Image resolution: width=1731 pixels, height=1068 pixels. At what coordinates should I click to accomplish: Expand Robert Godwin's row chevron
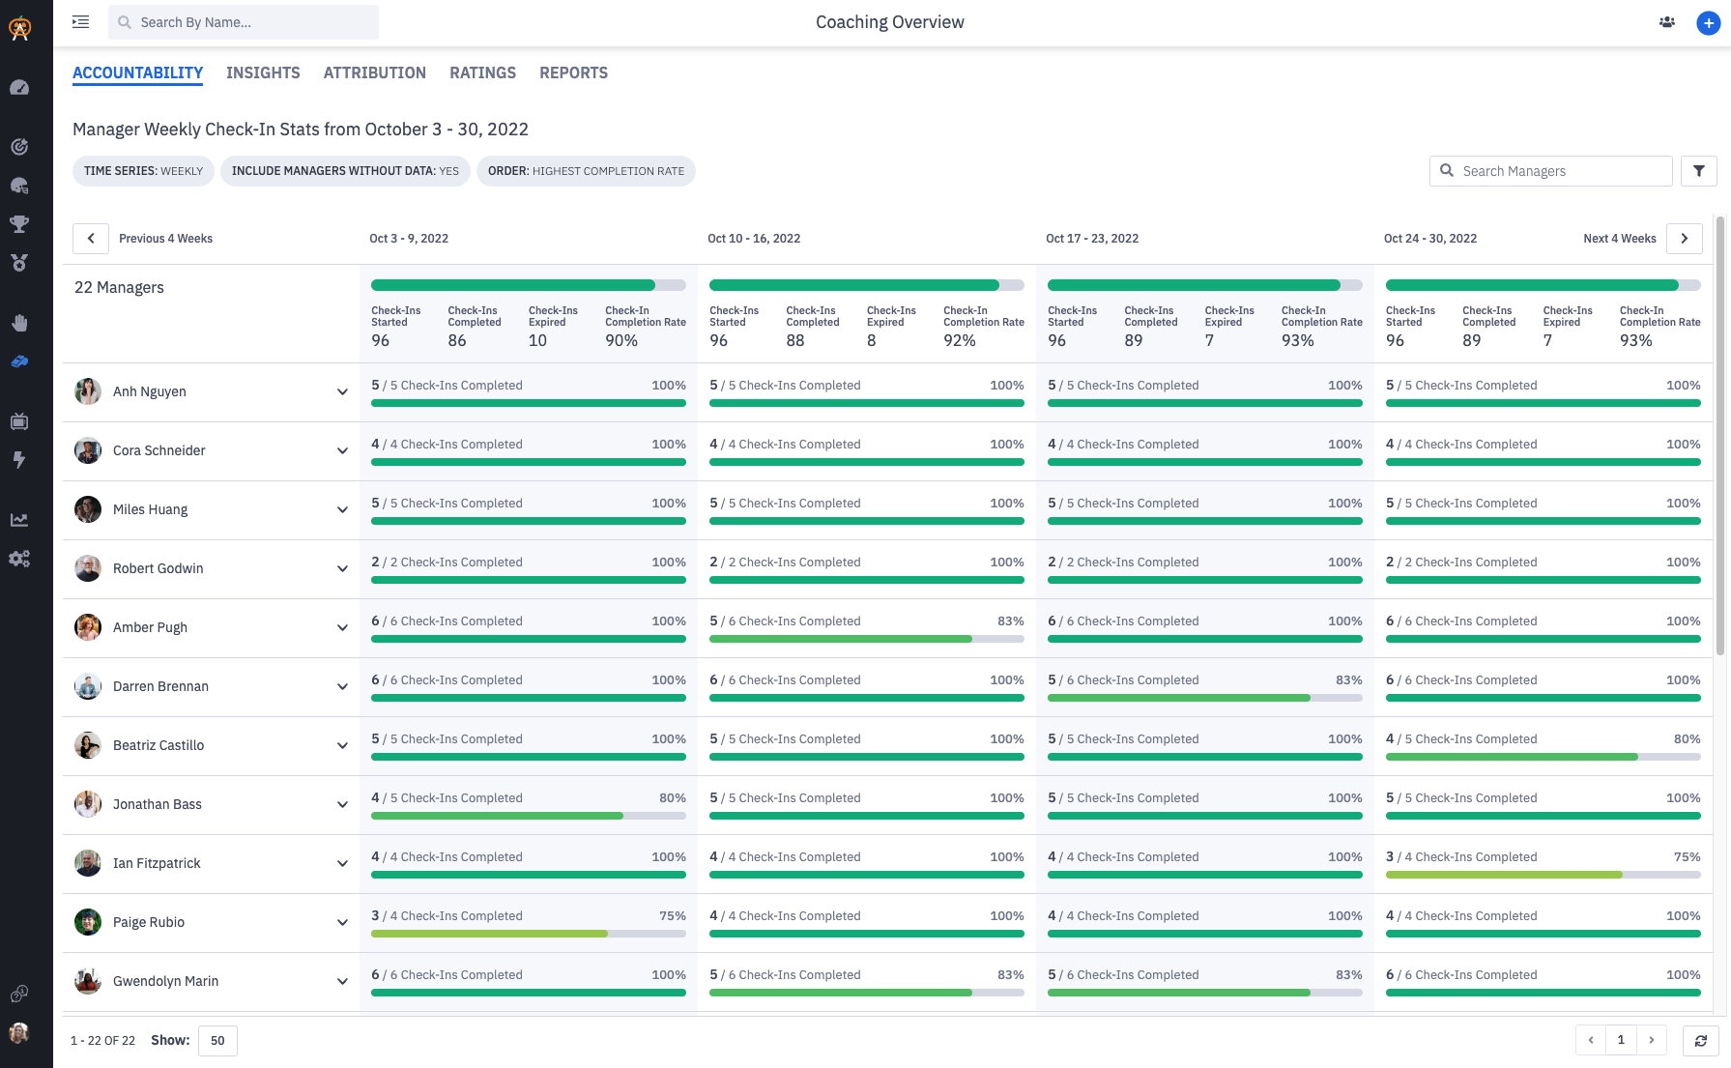342,569
